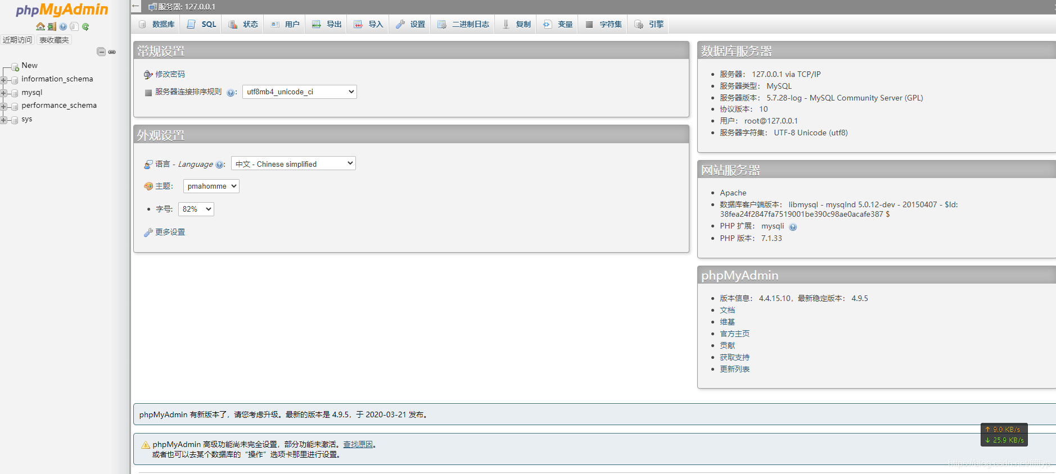Click the help icon next to mysqli
This screenshot has width=1056, height=474.
[x=793, y=227]
